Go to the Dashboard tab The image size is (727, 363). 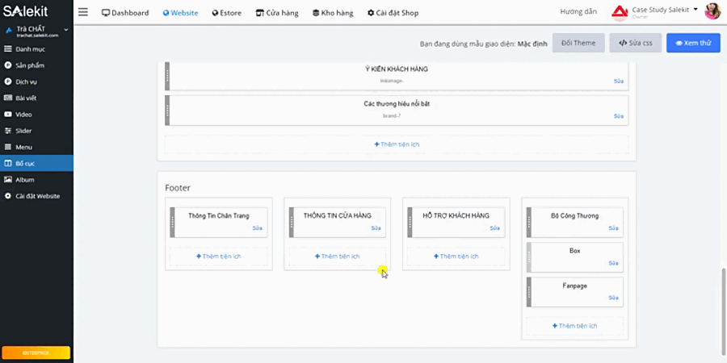pos(125,13)
